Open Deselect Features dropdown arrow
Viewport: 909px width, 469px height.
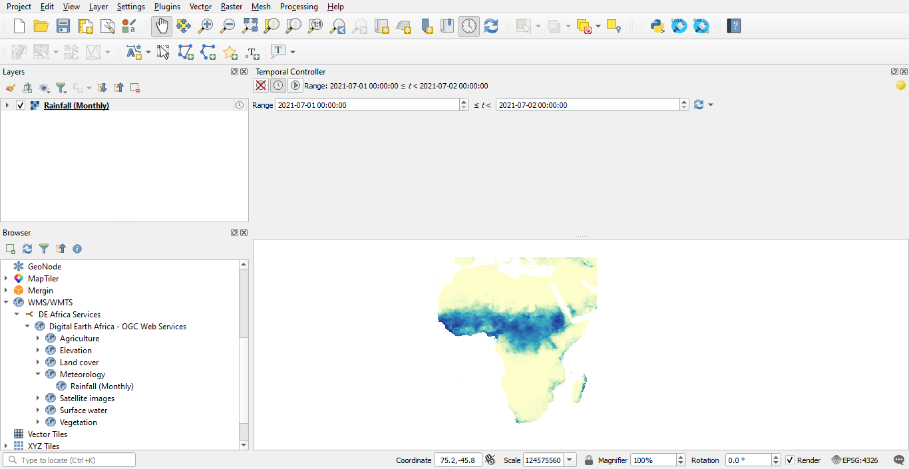coord(598,26)
